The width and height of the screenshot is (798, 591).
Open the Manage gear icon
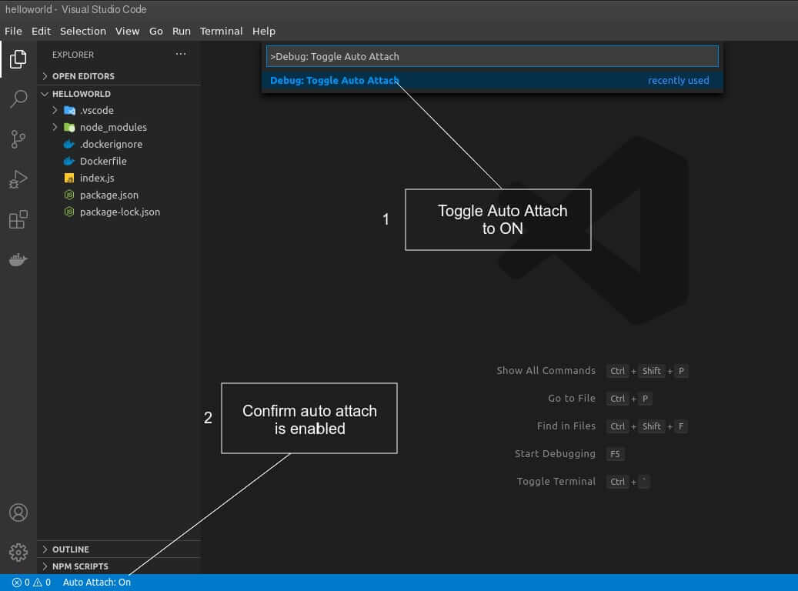point(18,553)
